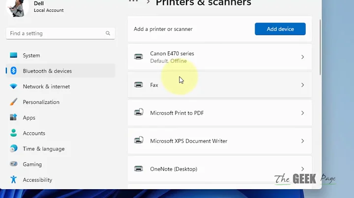The width and height of the screenshot is (354, 198).
Task: Open Canon E470 series via its chevron
Action: coord(302,57)
